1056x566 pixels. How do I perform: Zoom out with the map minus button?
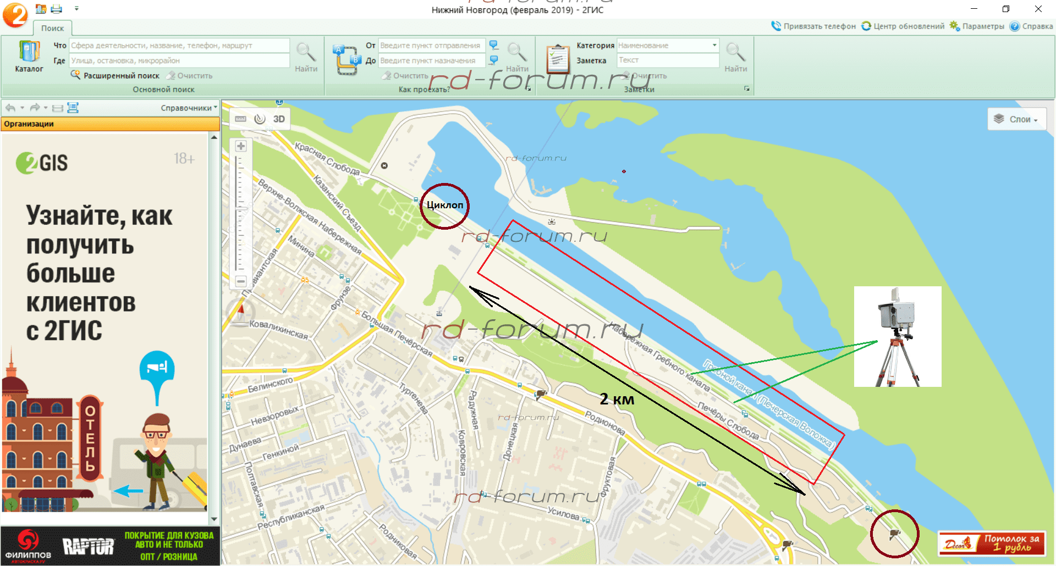pyautogui.click(x=240, y=281)
